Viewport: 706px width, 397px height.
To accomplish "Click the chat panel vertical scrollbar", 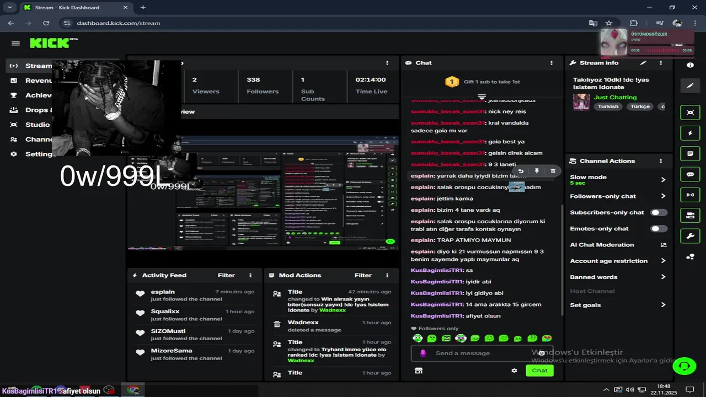I will tap(561, 259).
